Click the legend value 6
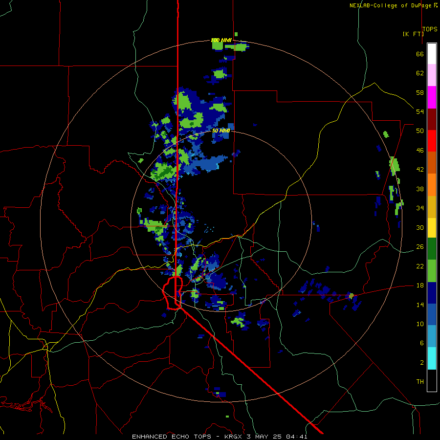Screen dimensions: 440x440 [x=421, y=343]
